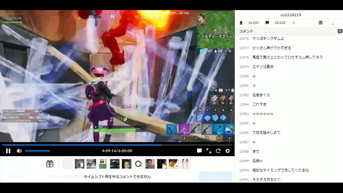Reload the player with circular arrow icon
The height and width of the screenshot is (193, 343).
coord(218,151)
